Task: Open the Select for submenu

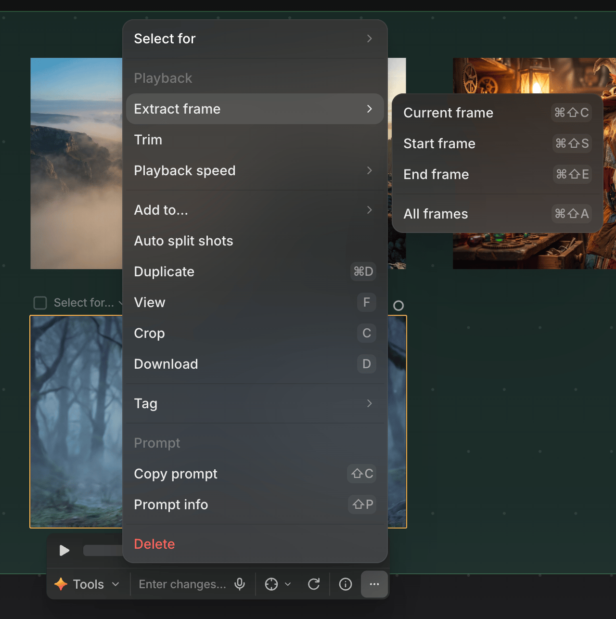Action: [x=255, y=39]
